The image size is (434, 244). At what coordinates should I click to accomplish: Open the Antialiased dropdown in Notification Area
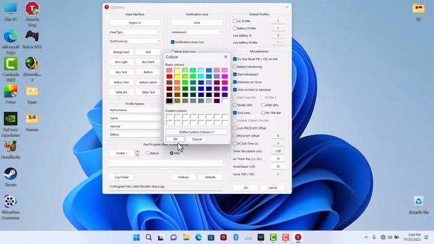[197, 32]
